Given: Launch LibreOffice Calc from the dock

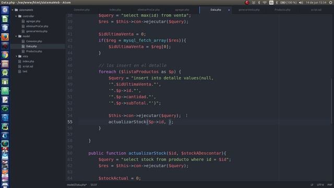Looking at the screenshot, I should coord(5,19).
